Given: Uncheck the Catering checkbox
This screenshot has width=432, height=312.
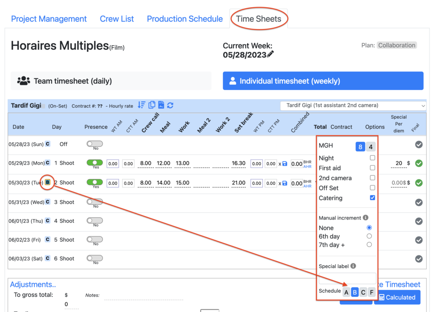Looking at the screenshot, I should pyautogui.click(x=372, y=198).
